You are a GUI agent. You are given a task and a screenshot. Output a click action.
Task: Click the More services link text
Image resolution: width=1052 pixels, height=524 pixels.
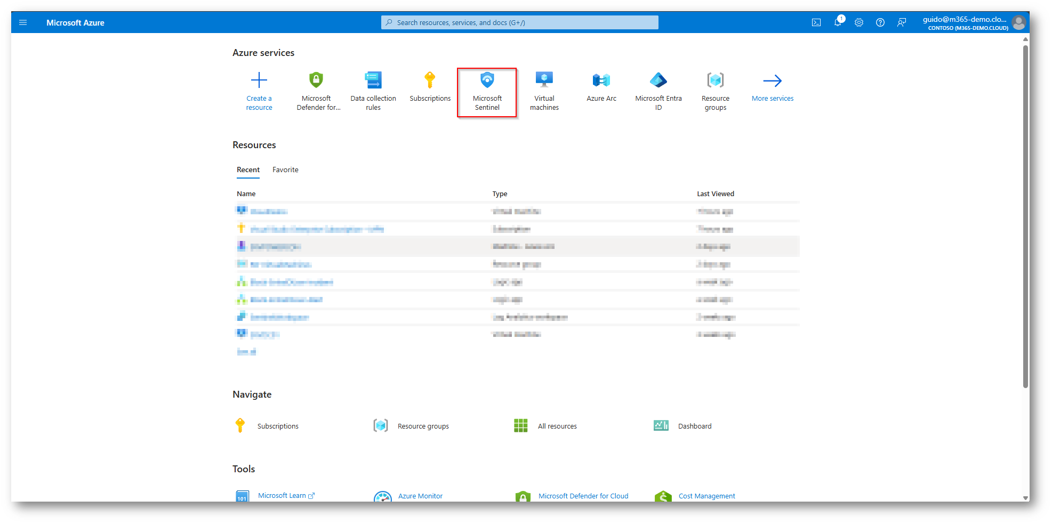(x=773, y=99)
